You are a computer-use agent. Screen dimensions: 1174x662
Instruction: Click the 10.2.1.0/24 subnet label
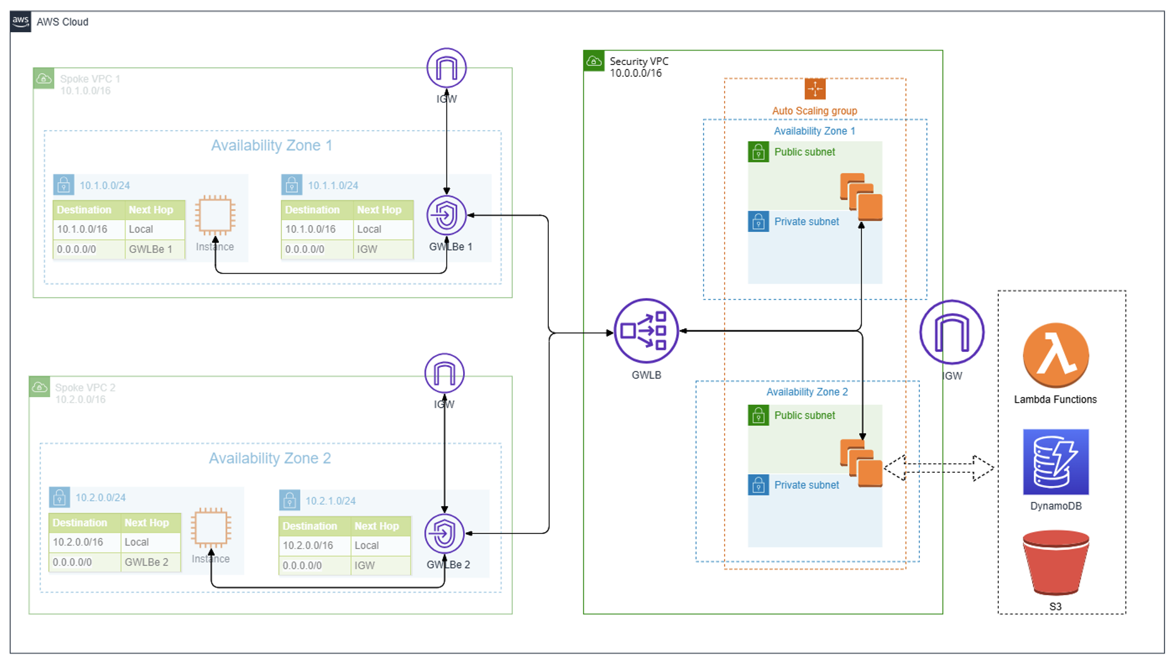331,501
